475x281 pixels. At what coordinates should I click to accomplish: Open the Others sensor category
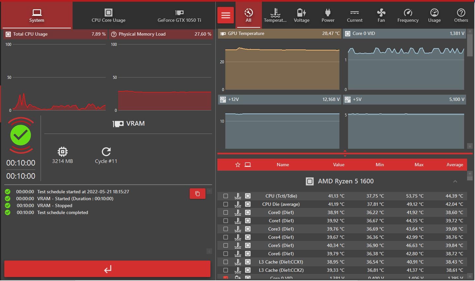click(461, 15)
